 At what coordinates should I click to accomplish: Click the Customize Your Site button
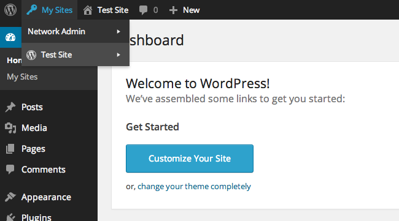click(190, 159)
